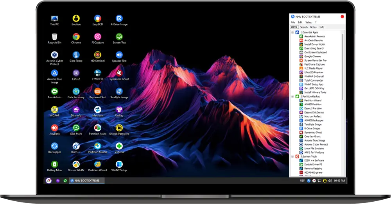Select the Chrome desktop icon
This screenshot has height=204, width=391.
tap(76, 39)
